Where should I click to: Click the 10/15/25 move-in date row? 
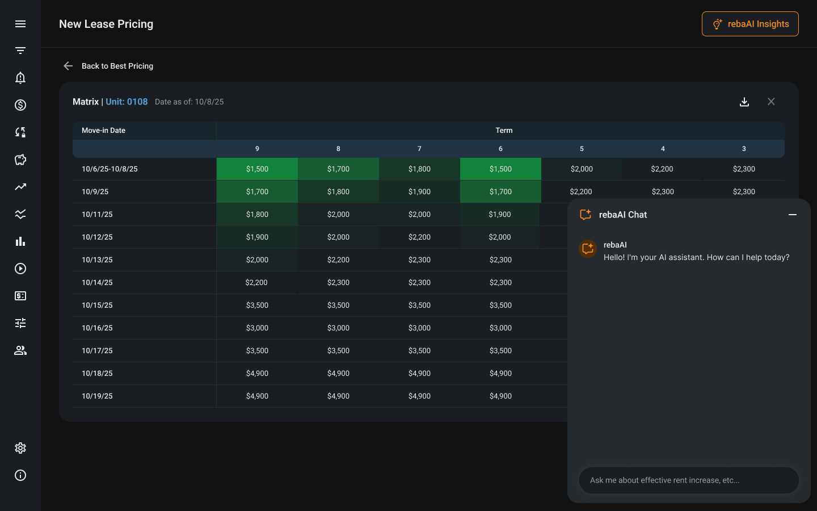[x=144, y=305]
